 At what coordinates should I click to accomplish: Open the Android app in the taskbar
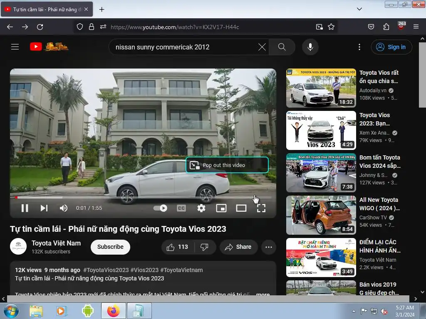point(87,311)
